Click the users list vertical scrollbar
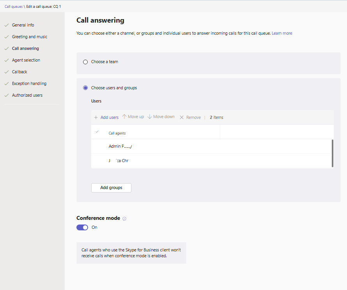Screen dimensions: 347x290 [332, 153]
